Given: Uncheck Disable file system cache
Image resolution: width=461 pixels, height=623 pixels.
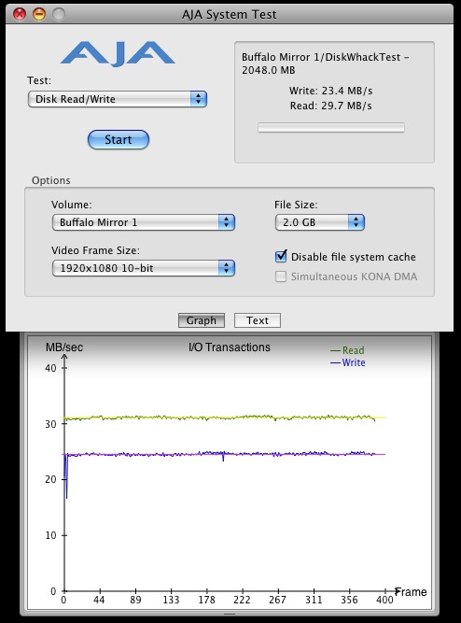Looking at the screenshot, I should coord(281,256).
